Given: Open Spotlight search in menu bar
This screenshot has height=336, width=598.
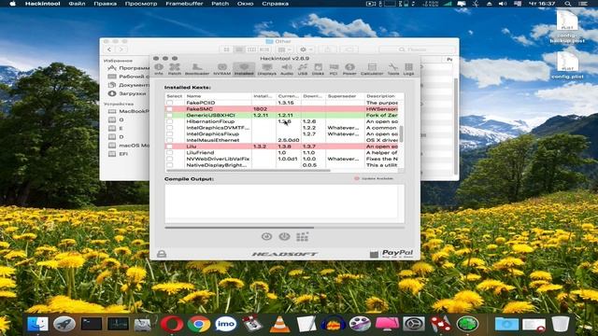Looking at the screenshot, I should 568,4.
